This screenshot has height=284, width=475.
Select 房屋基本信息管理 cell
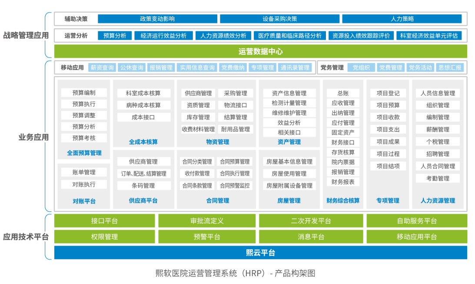[289, 161]
